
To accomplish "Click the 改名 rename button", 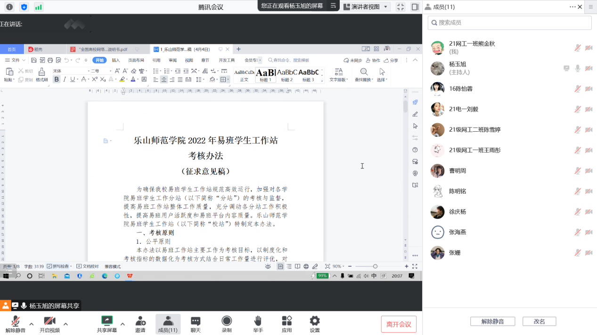I will tap(540, 321).
